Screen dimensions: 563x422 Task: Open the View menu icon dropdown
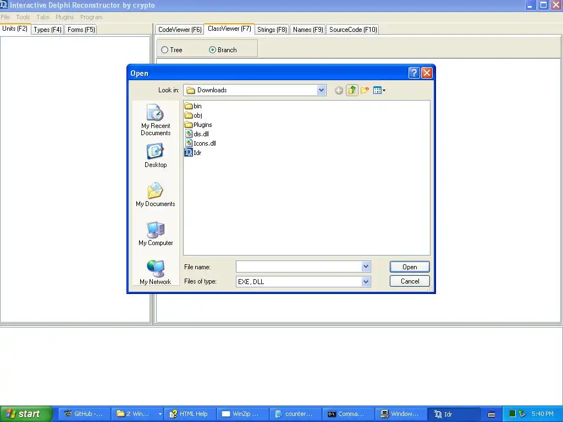pos(379,91)
